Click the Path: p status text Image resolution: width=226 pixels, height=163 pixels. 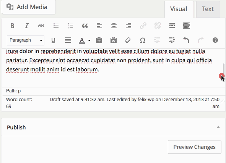pos(13,91)
